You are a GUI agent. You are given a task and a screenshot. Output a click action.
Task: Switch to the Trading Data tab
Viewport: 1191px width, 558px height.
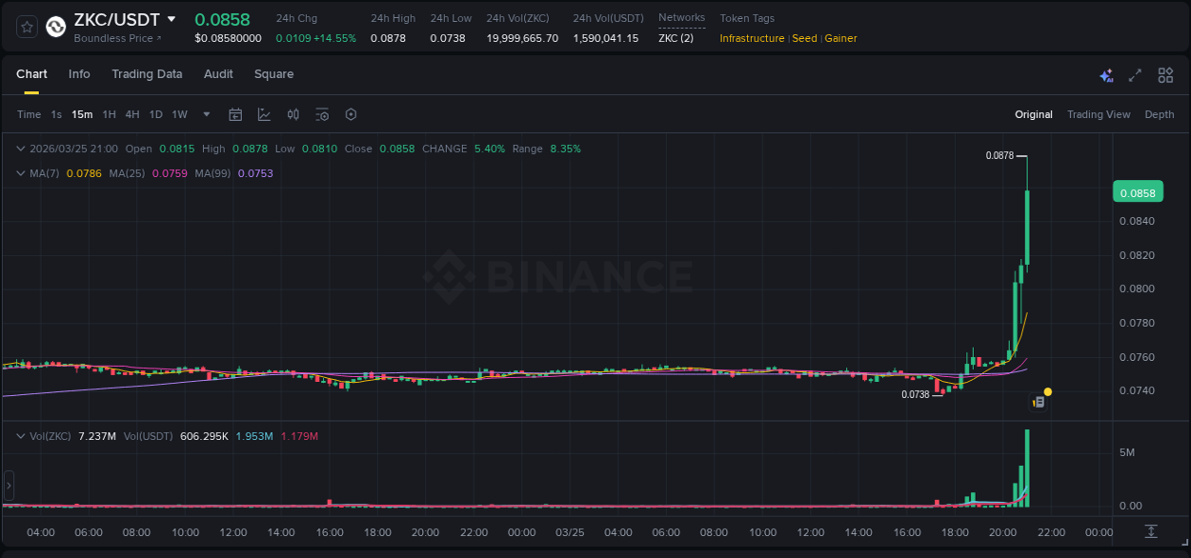147,74
